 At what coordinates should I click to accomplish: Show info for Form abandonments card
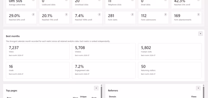point(199,14)
